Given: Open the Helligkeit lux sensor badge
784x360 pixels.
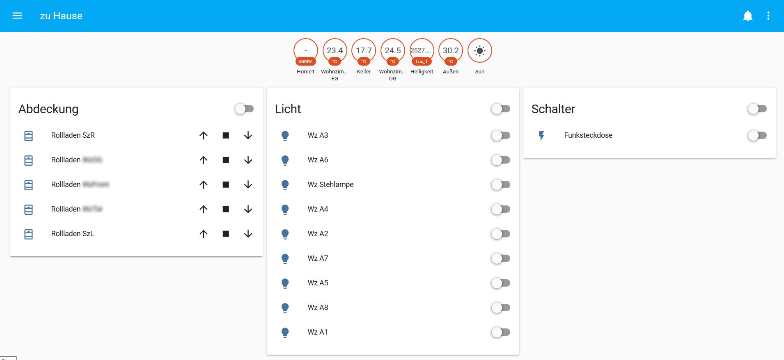Looking at the screenshot, I should coord(422,51).
